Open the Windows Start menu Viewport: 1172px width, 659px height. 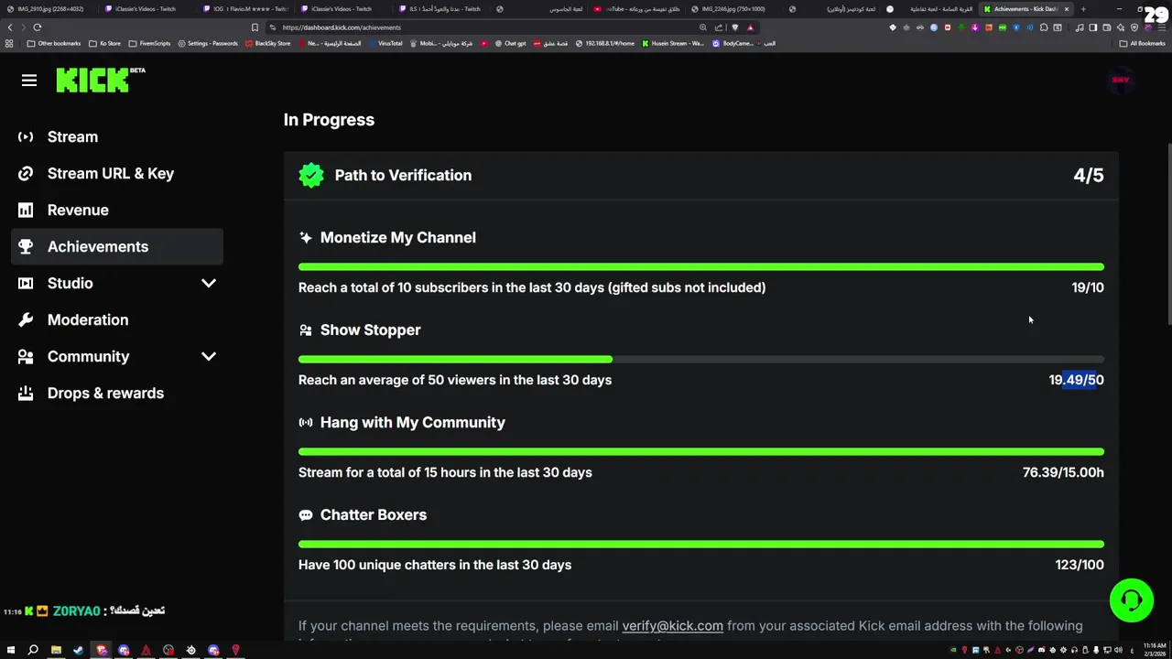10,650
